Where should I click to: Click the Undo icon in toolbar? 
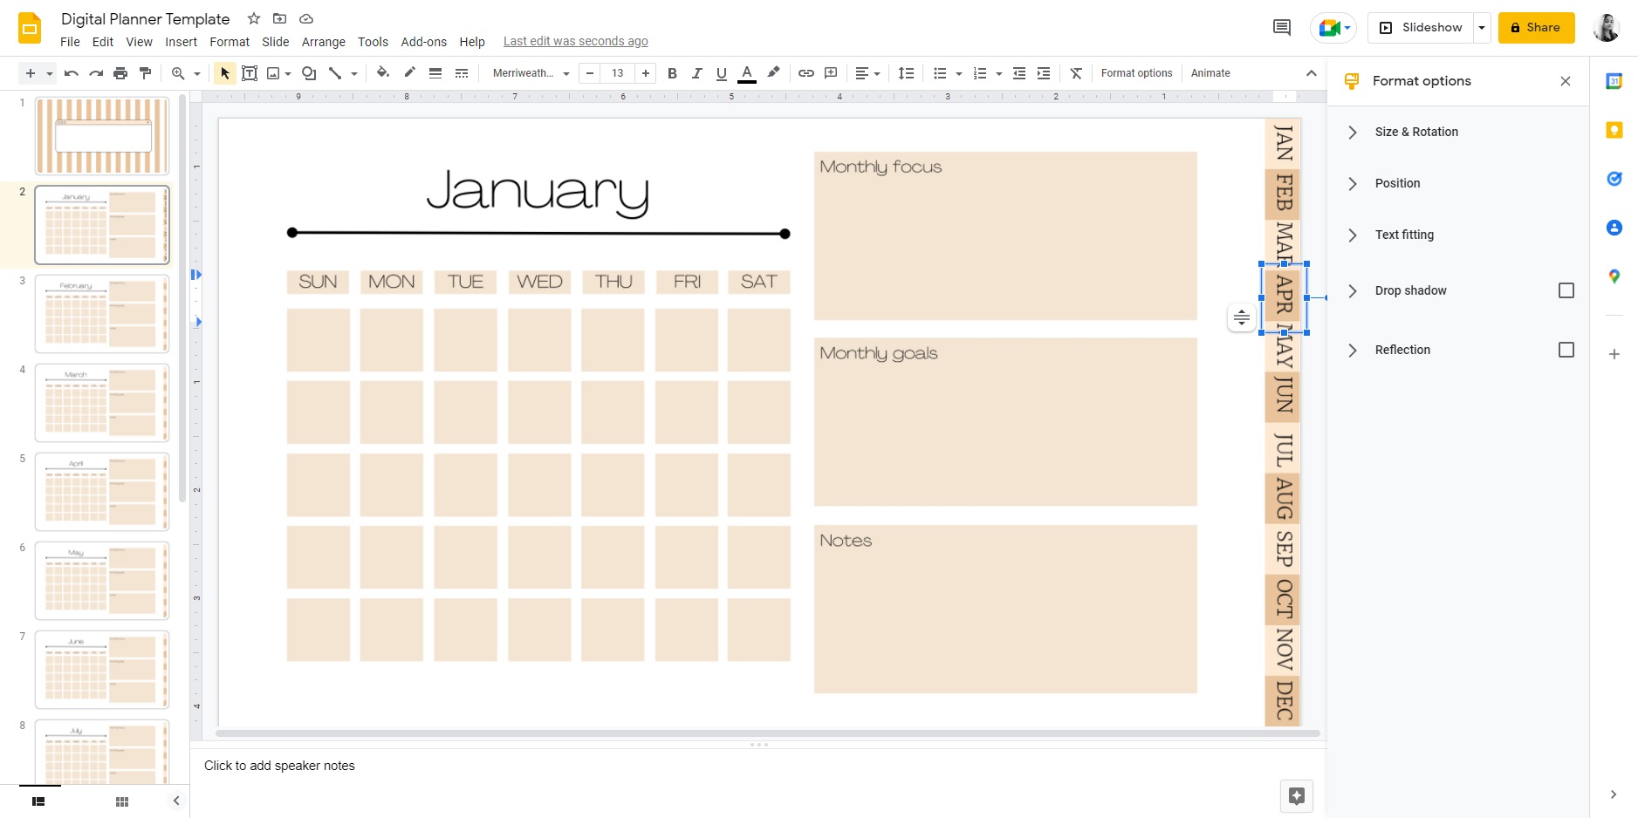pos(72,73)
